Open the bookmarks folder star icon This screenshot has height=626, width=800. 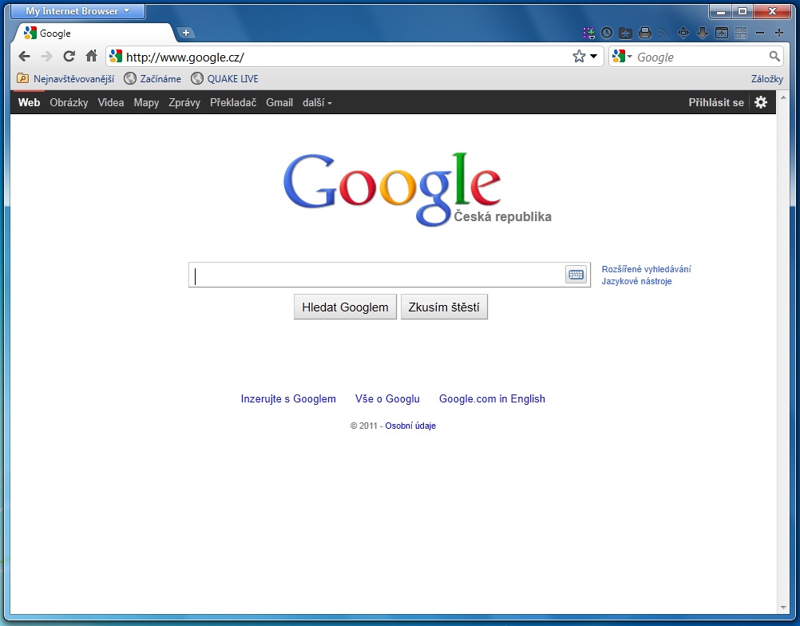(x=625, y=34)
